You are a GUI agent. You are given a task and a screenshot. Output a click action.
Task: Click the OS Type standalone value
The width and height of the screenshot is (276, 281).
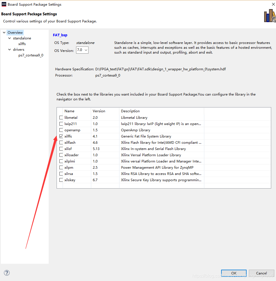point(85,43)
